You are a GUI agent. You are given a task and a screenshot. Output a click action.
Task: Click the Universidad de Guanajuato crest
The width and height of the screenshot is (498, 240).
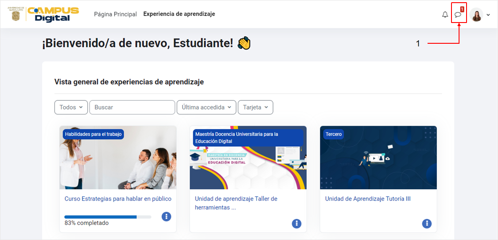(x=16, y=14)
